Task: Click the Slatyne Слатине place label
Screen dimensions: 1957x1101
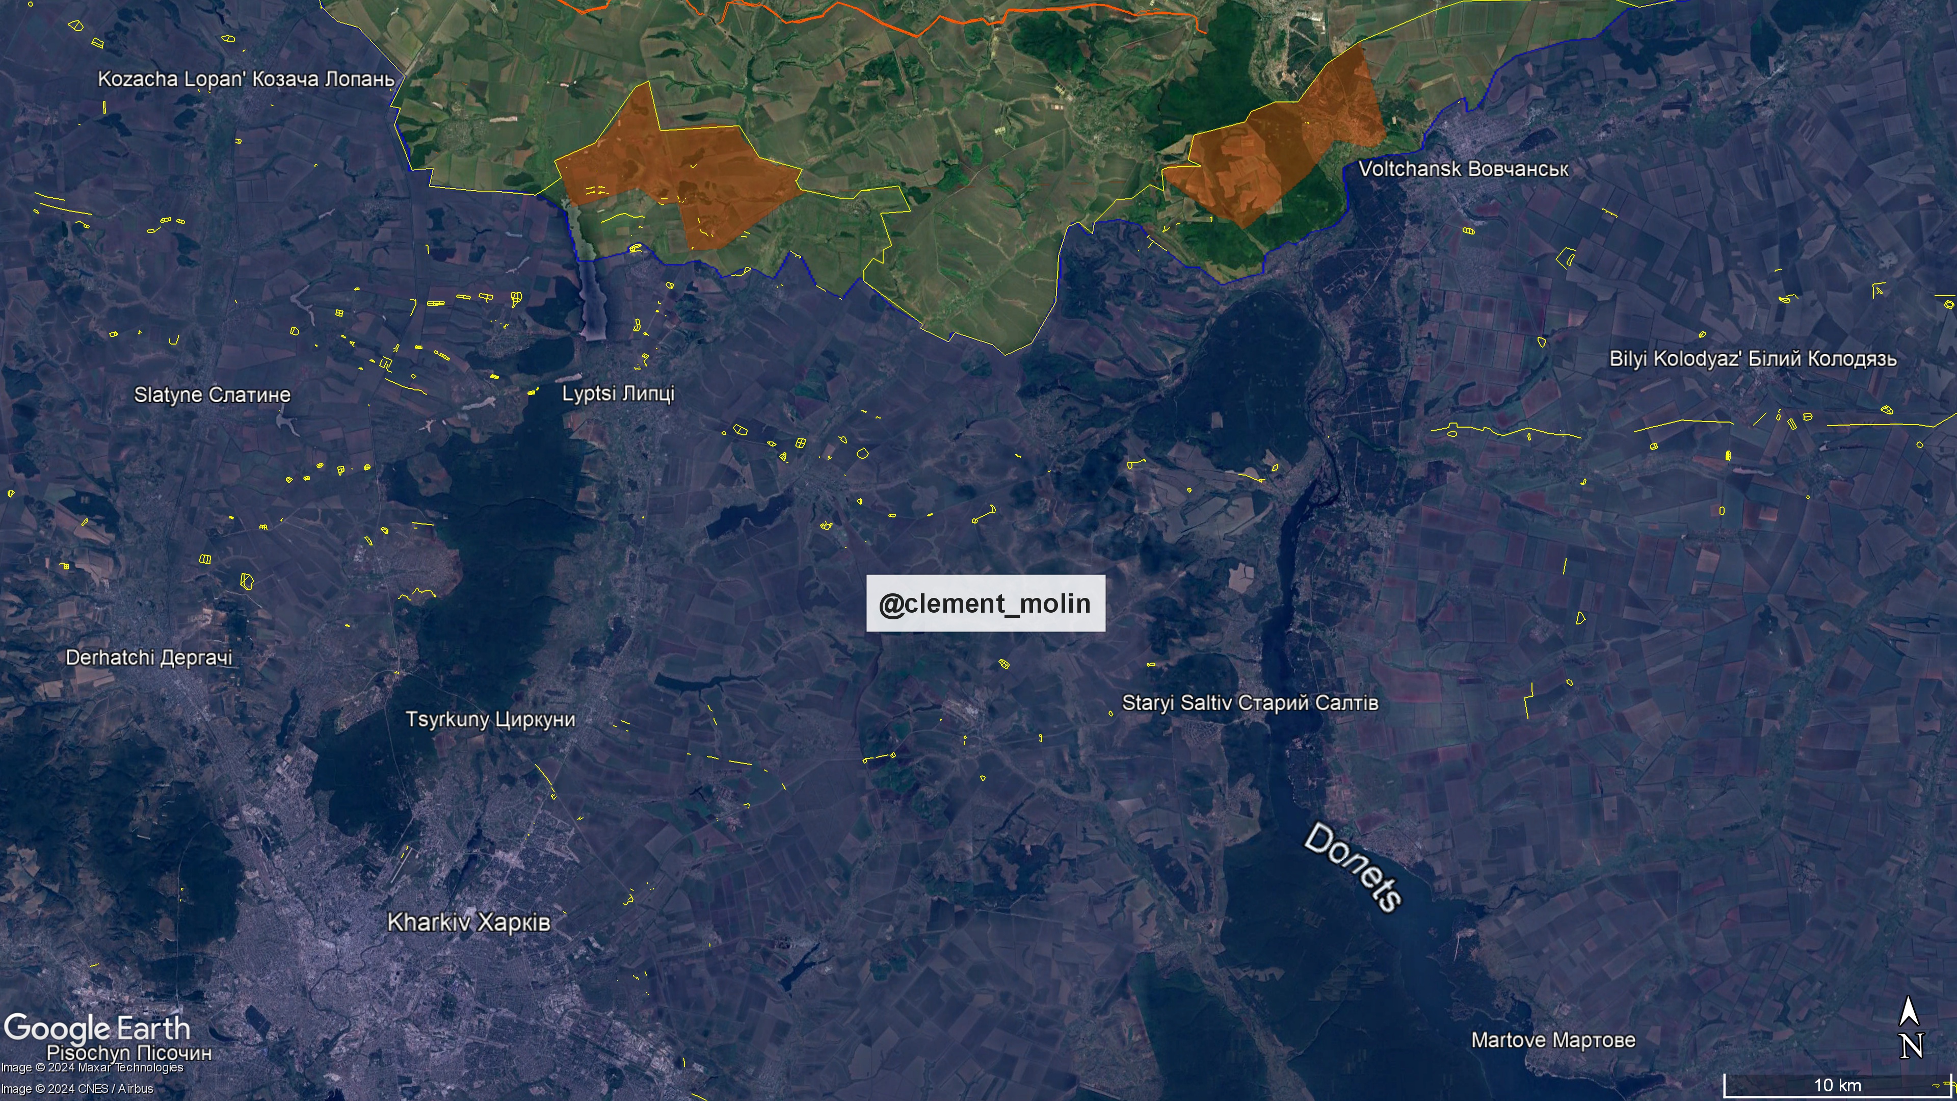Action: (x=212, y=395)
